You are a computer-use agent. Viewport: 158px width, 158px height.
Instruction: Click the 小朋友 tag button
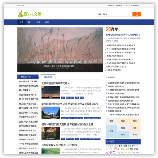click(76, 118)
